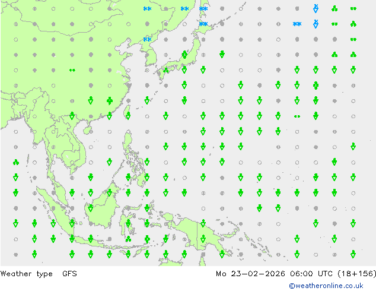The height and width of the screenshot is (291, 376).
Task: Click the rain shower symbol over Taiwan
Action: pyautogui.click(x=128, y=116)
